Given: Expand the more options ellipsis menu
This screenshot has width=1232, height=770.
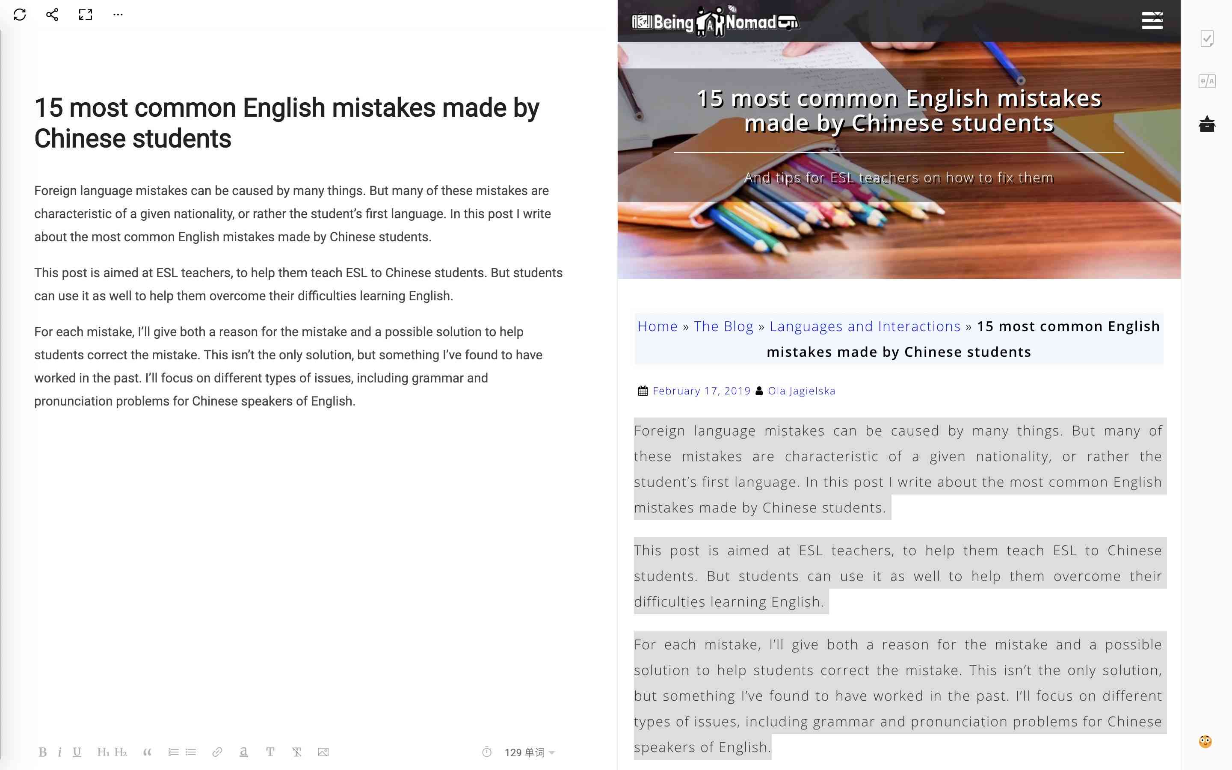Looking at the screenshot, I should click(119, 14).
